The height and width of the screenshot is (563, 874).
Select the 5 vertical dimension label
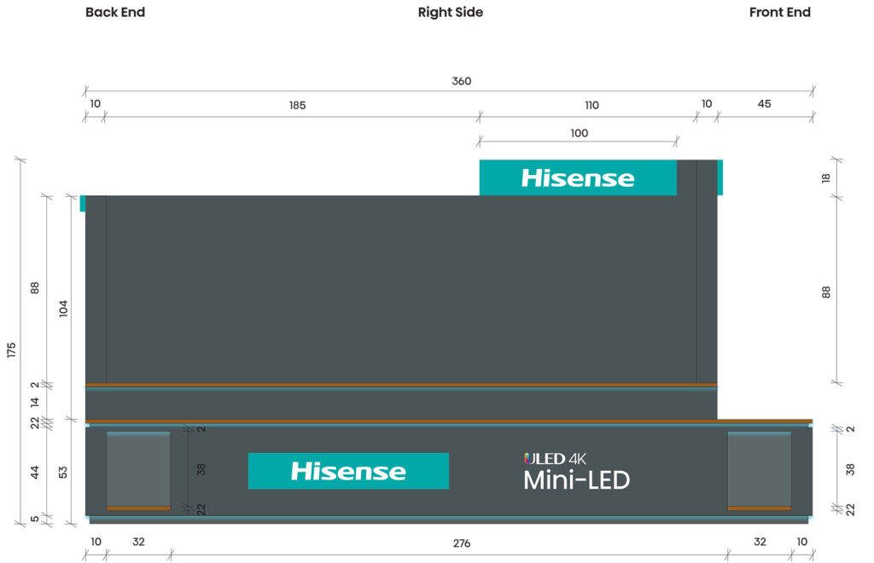pyautogui.click(x=34, y=519)
